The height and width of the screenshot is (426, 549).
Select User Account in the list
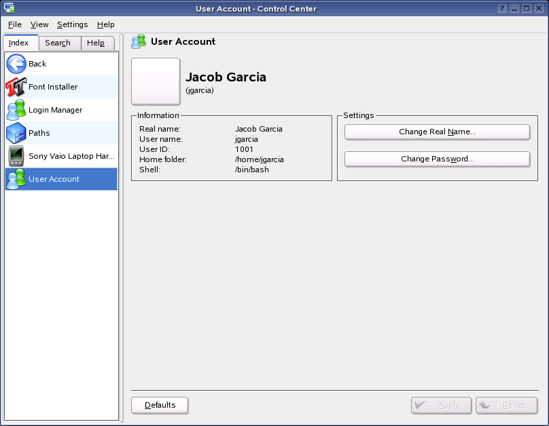61,179
